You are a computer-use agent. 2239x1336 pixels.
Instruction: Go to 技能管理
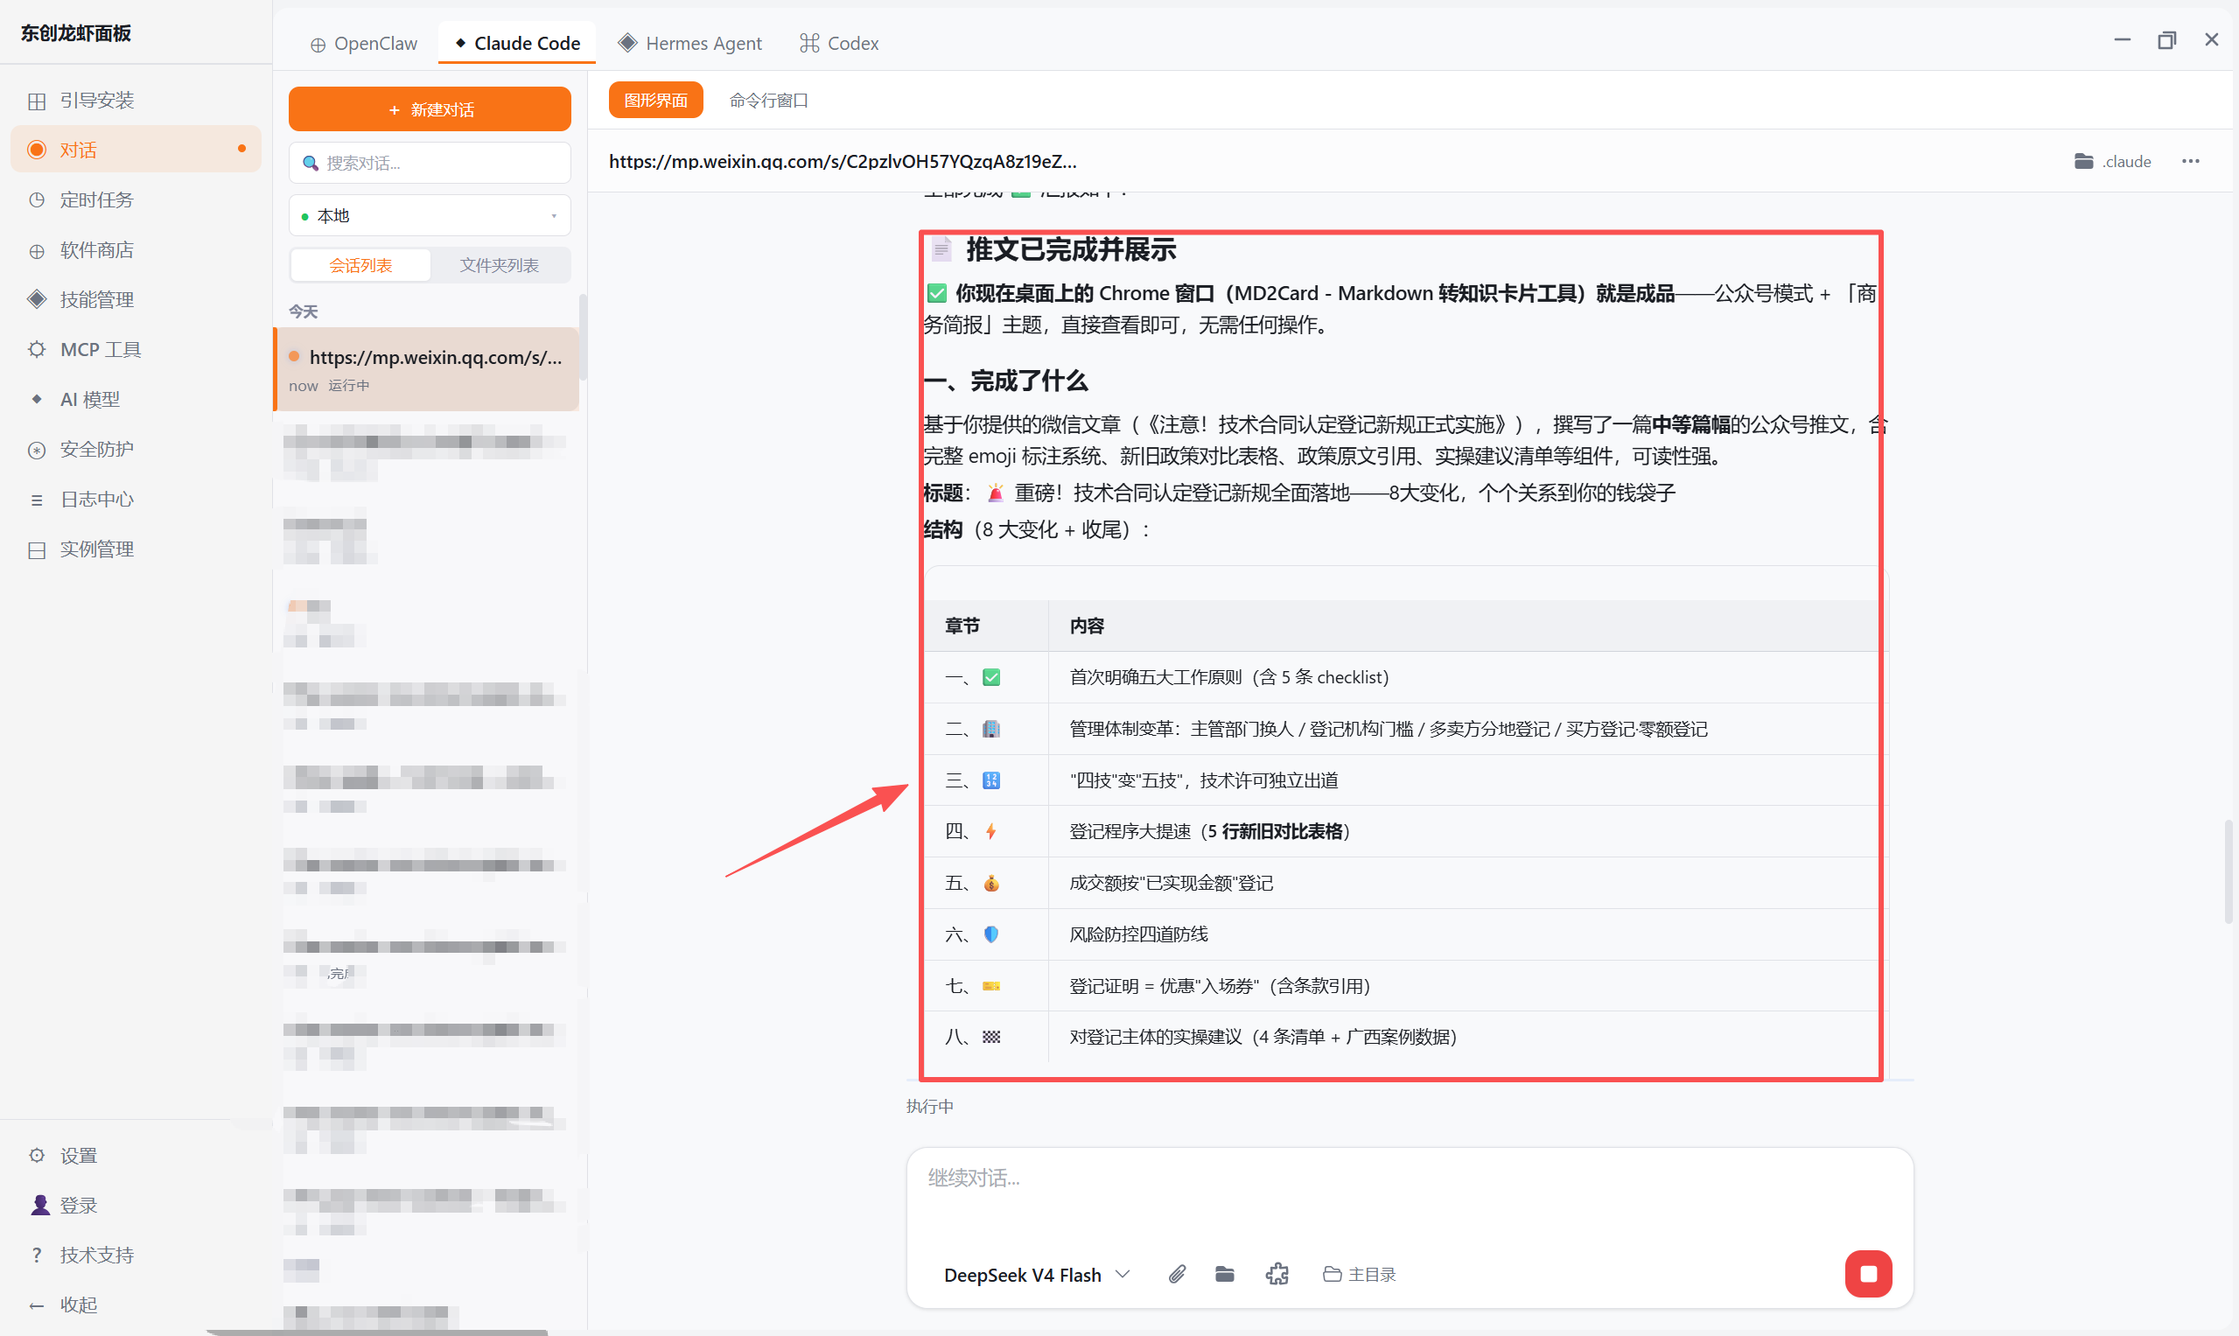135,299
